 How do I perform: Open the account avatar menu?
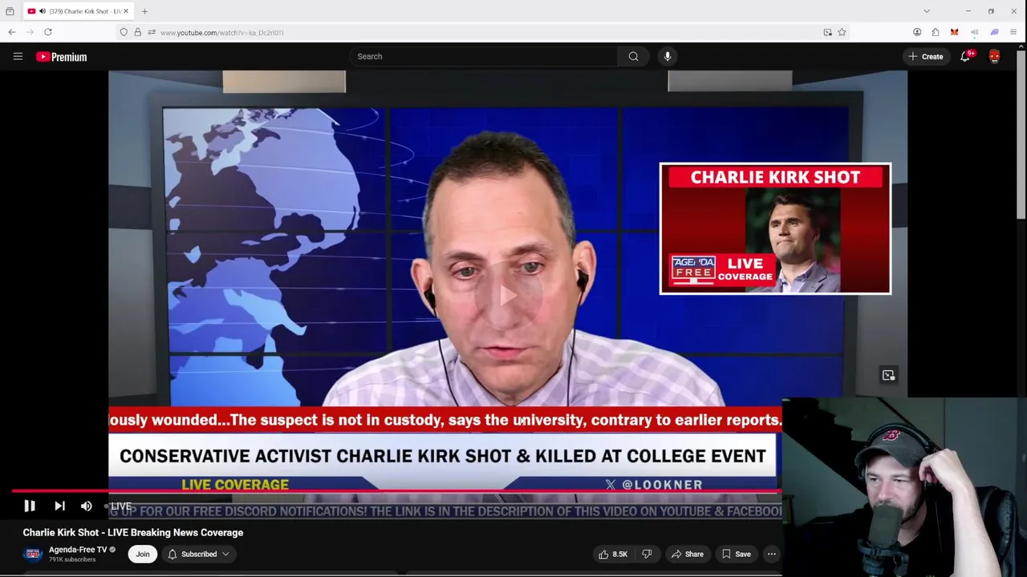click(995, 56)
